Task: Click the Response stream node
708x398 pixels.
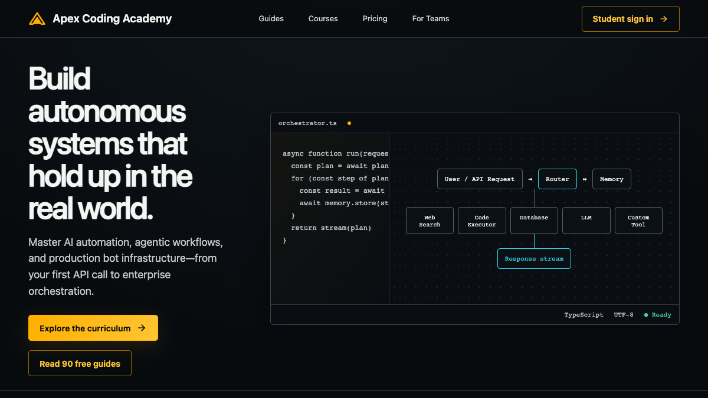Action: [534, 258]
